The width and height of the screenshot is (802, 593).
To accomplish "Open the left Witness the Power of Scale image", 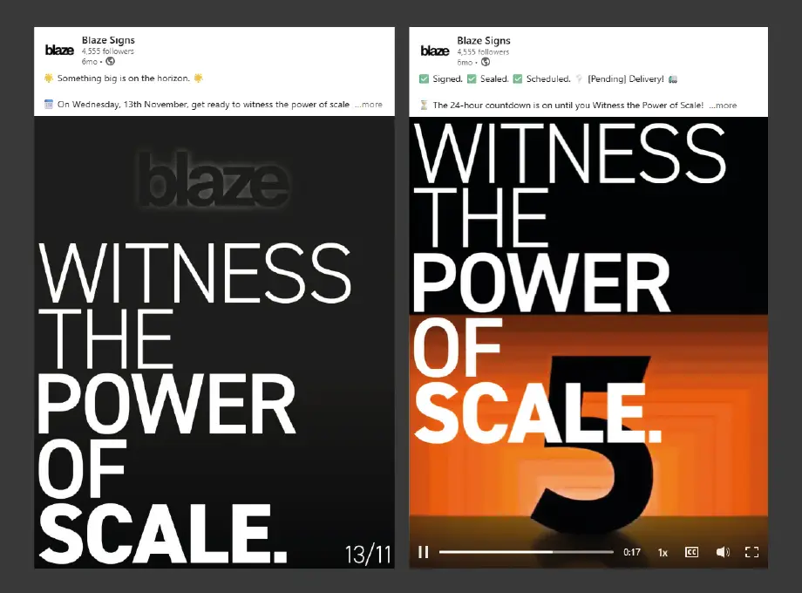I will coord(214,342).
